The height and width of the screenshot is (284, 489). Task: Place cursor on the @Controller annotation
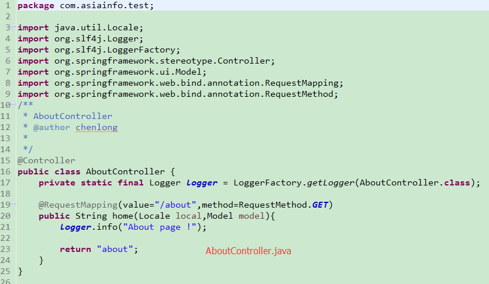pyautogui.click(x=47, y=160)
